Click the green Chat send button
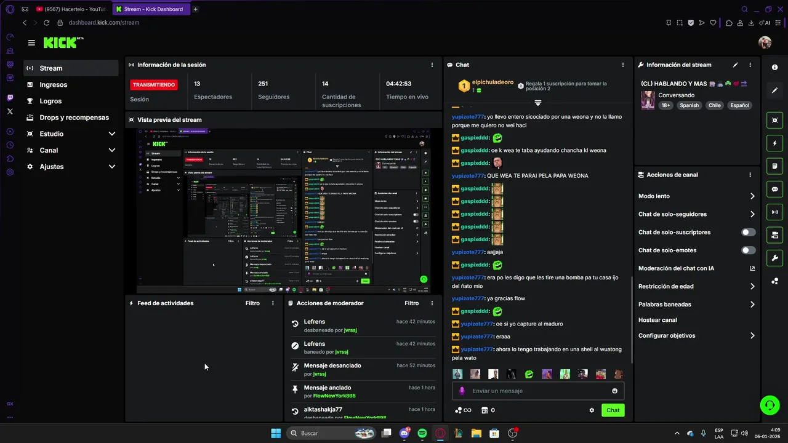788x443 pixels. click(x=613, y=410)
